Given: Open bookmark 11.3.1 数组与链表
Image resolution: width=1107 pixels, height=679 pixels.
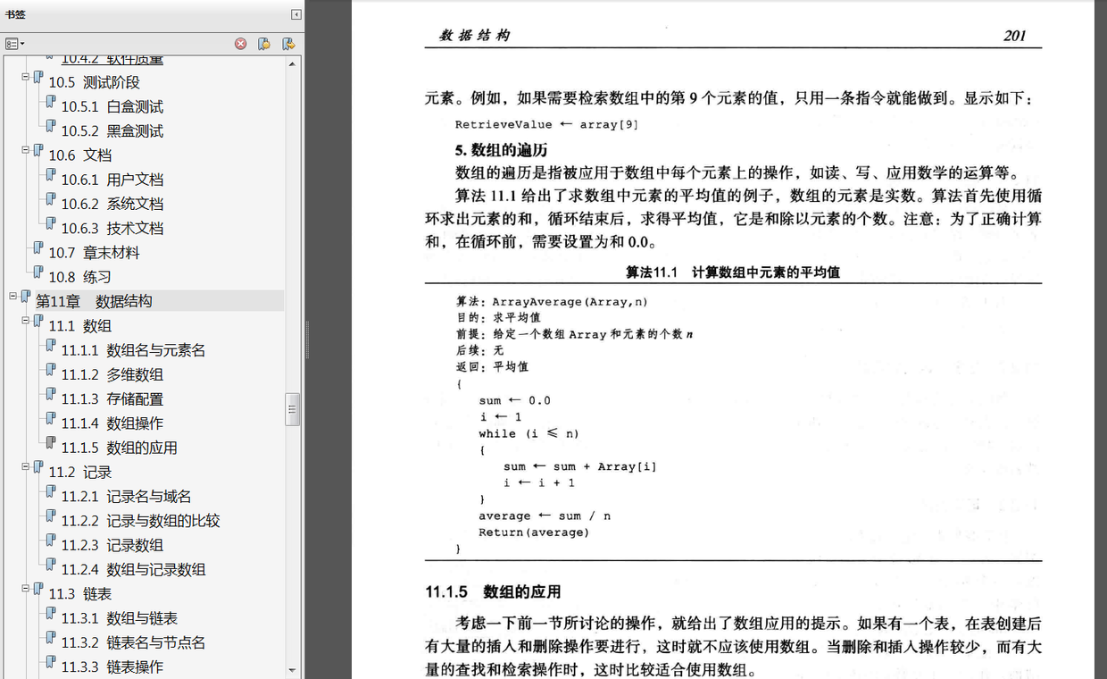Looking at the screenshot, I should [x=119, y=617].
